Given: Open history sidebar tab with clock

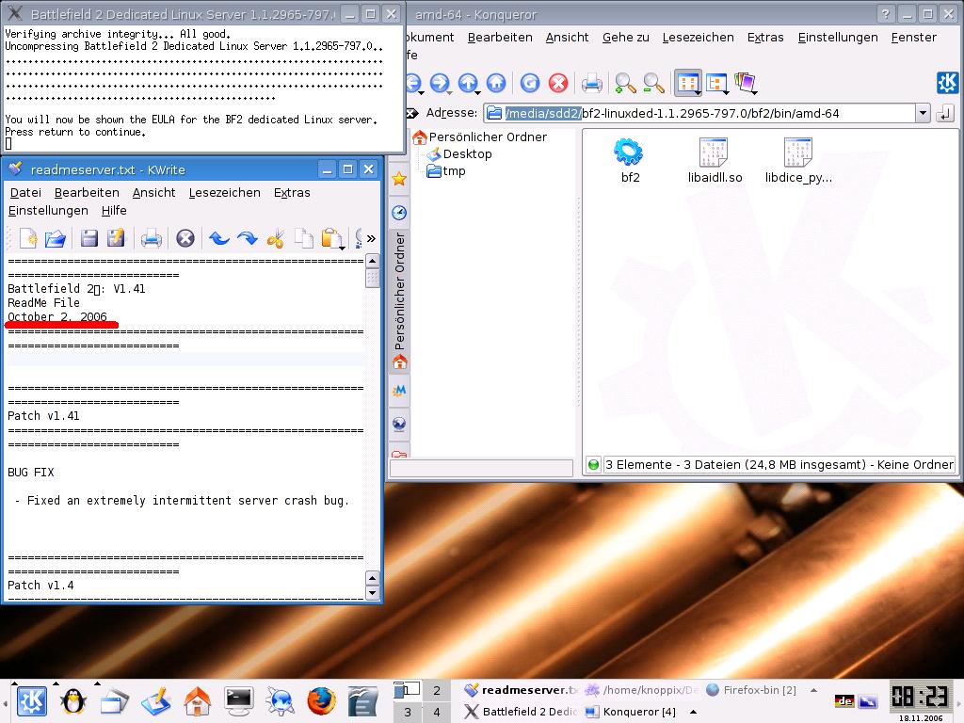Looking at the screenshot, I should (399, 213).
